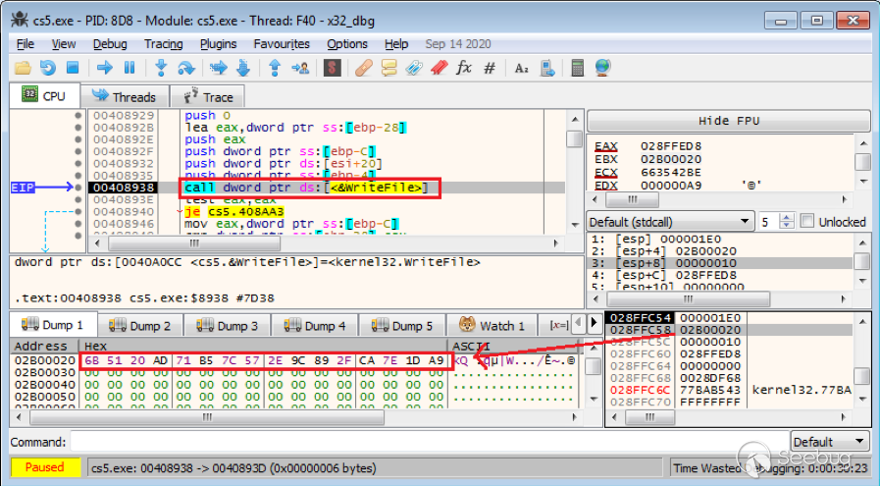Open the Default (stdcall) calling convention dropdown
Viewport: 880px width, 486px height.
click(x=670, y=221)
